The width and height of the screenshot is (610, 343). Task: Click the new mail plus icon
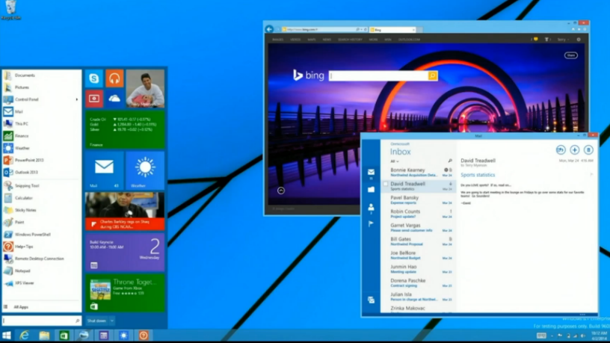pyautogui.click(x=574, y=149)
